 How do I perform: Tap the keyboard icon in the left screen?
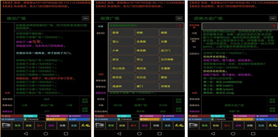click(6, 125)
